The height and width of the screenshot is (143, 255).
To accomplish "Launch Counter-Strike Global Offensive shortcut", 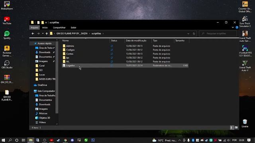I will 245,7.
